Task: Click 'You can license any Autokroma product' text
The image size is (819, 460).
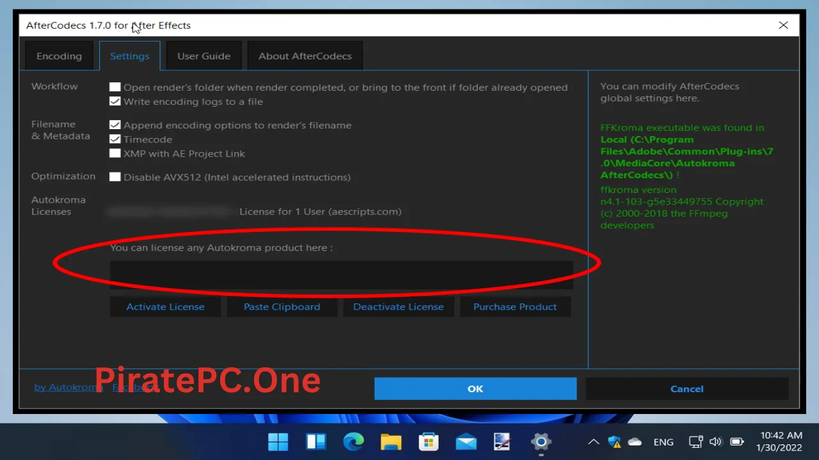Action: [221, 247]
